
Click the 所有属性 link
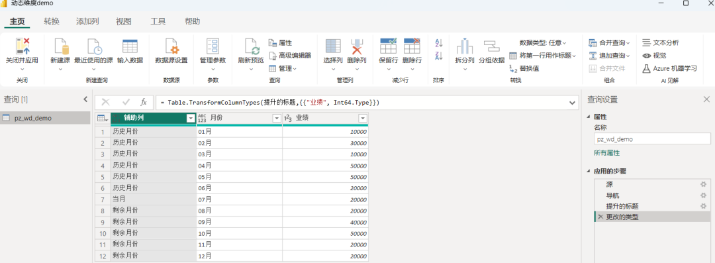click(x=606, y=153)
